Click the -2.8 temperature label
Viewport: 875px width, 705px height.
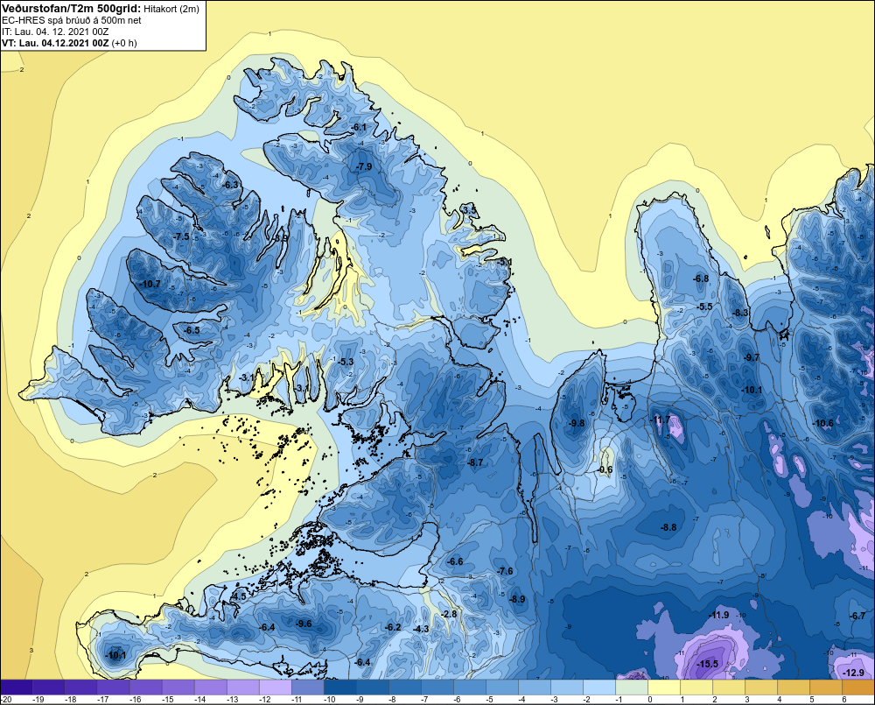click(449, 613)
